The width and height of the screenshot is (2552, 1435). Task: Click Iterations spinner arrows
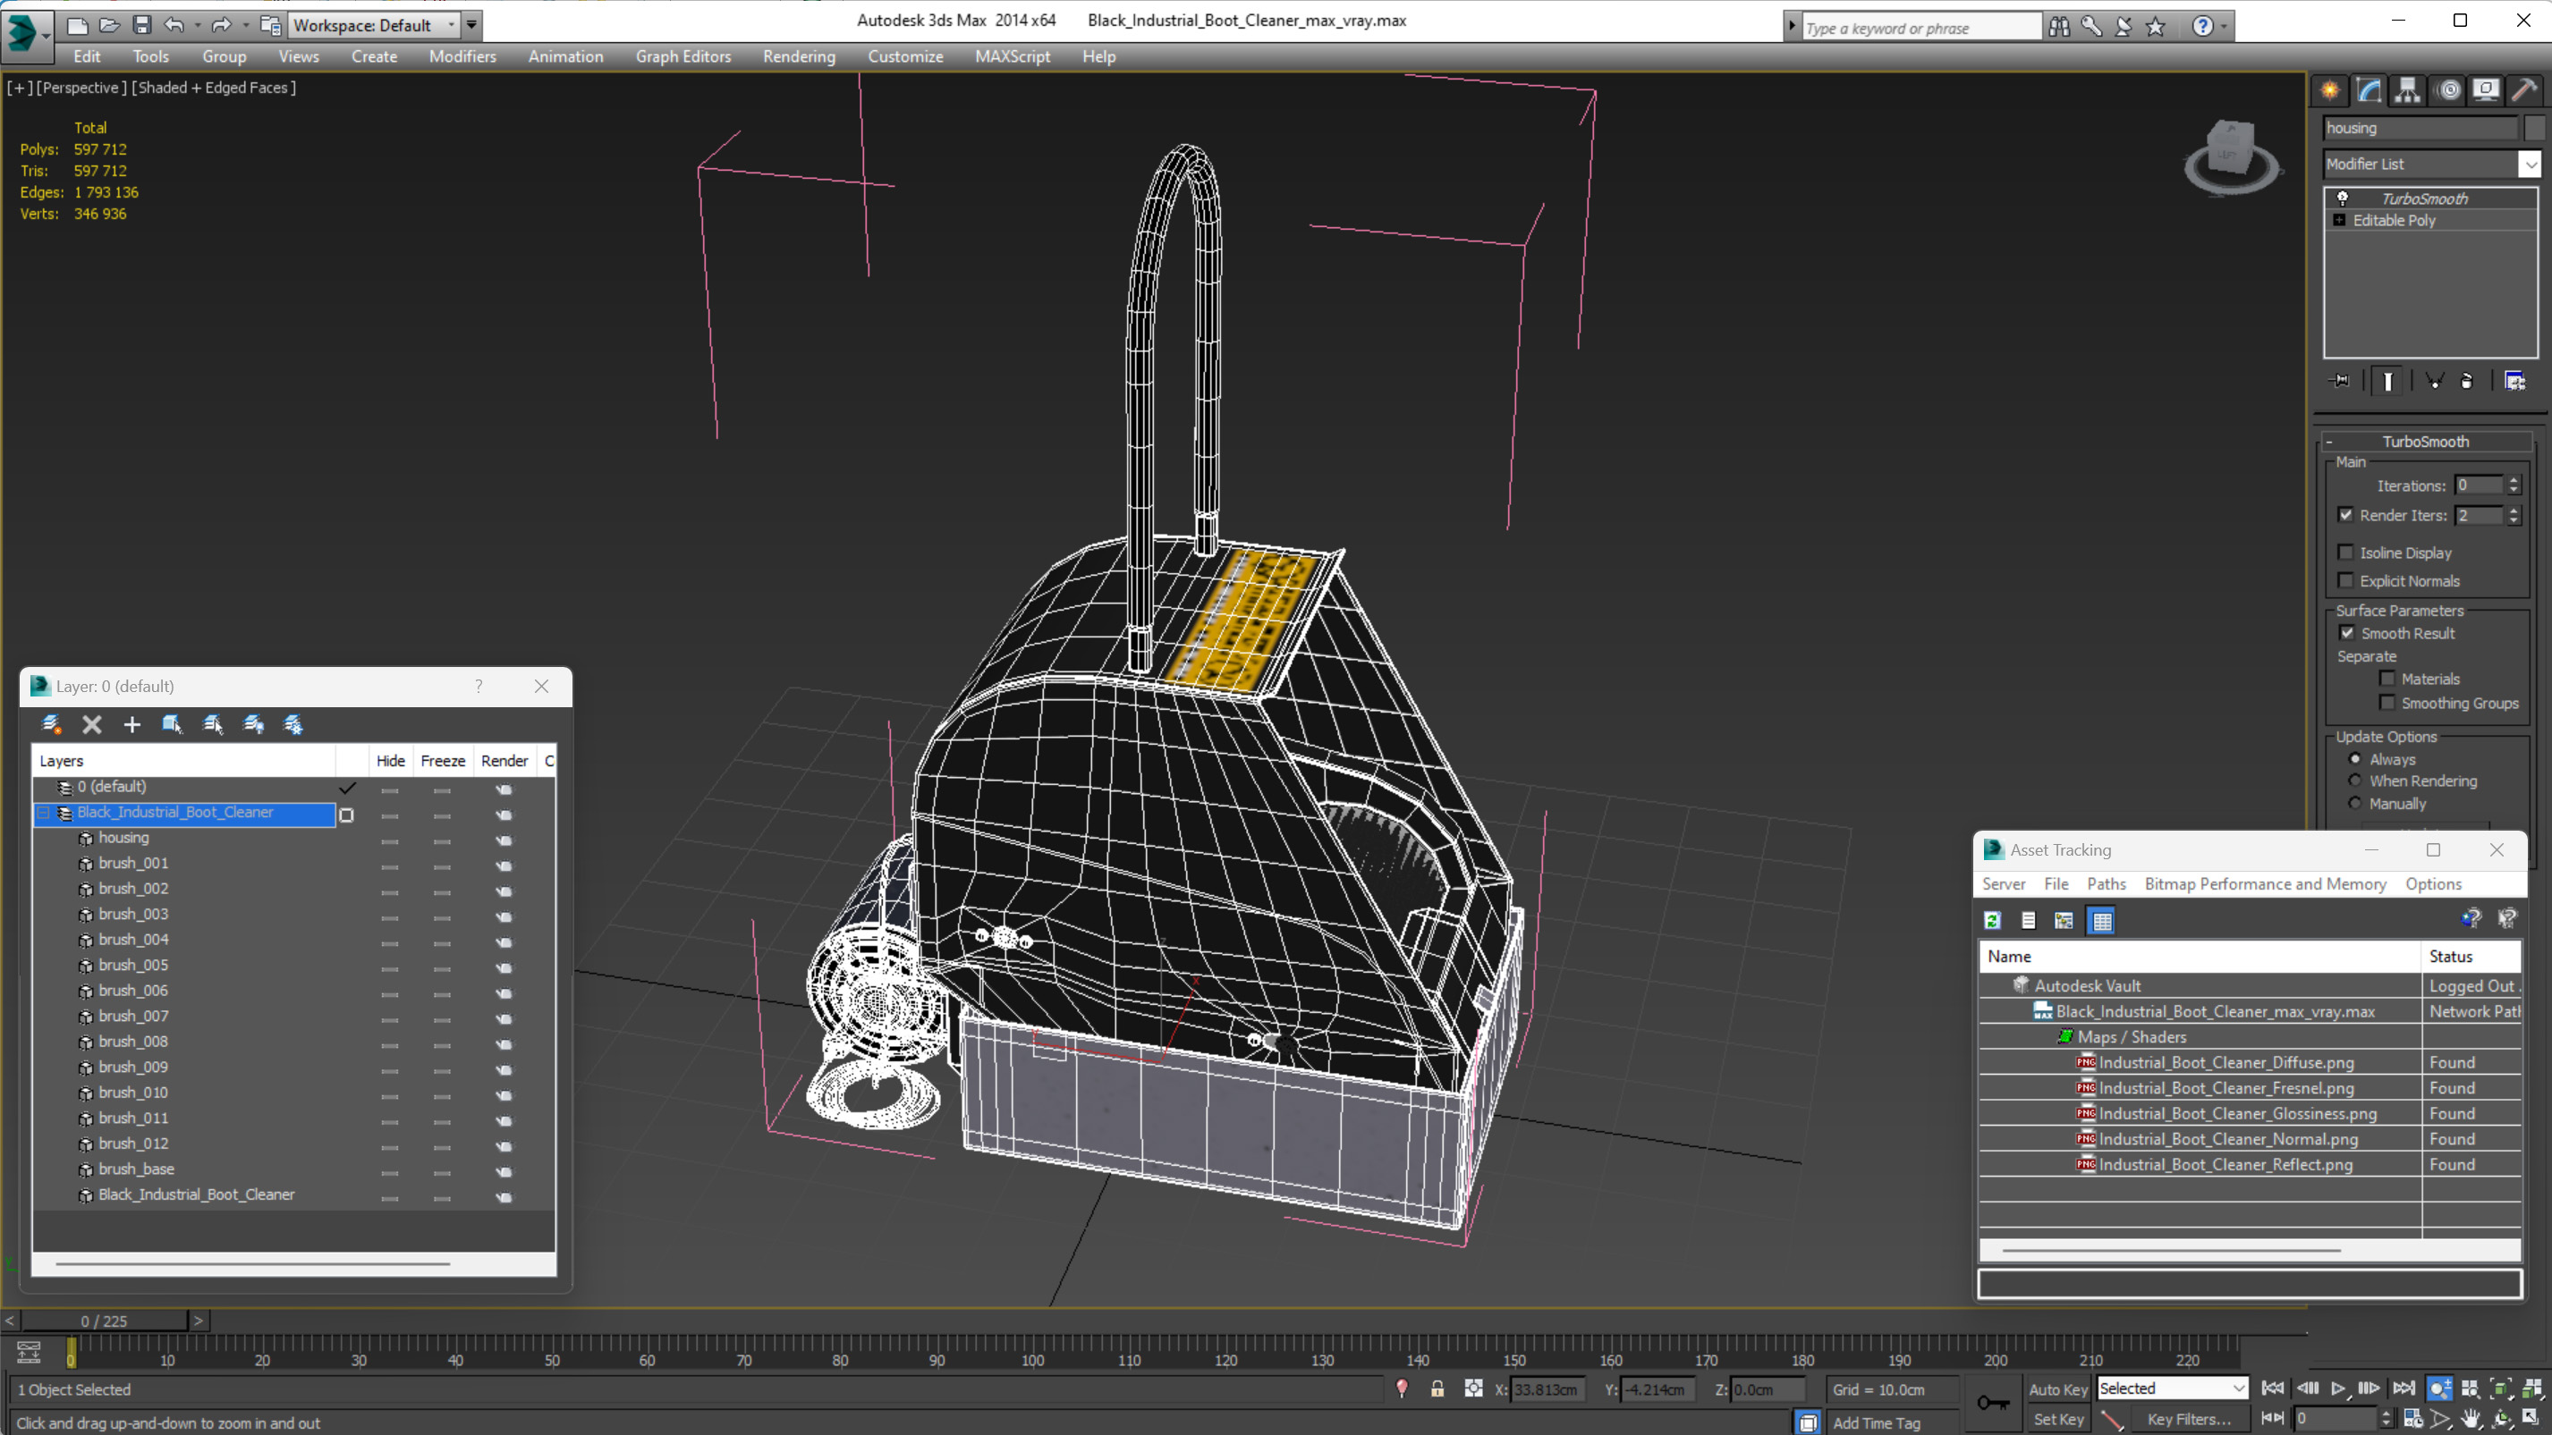[x=2514, y=485]
